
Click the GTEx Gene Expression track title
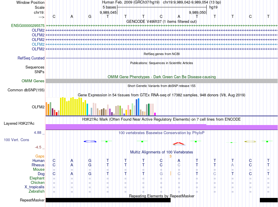point(162,95)
